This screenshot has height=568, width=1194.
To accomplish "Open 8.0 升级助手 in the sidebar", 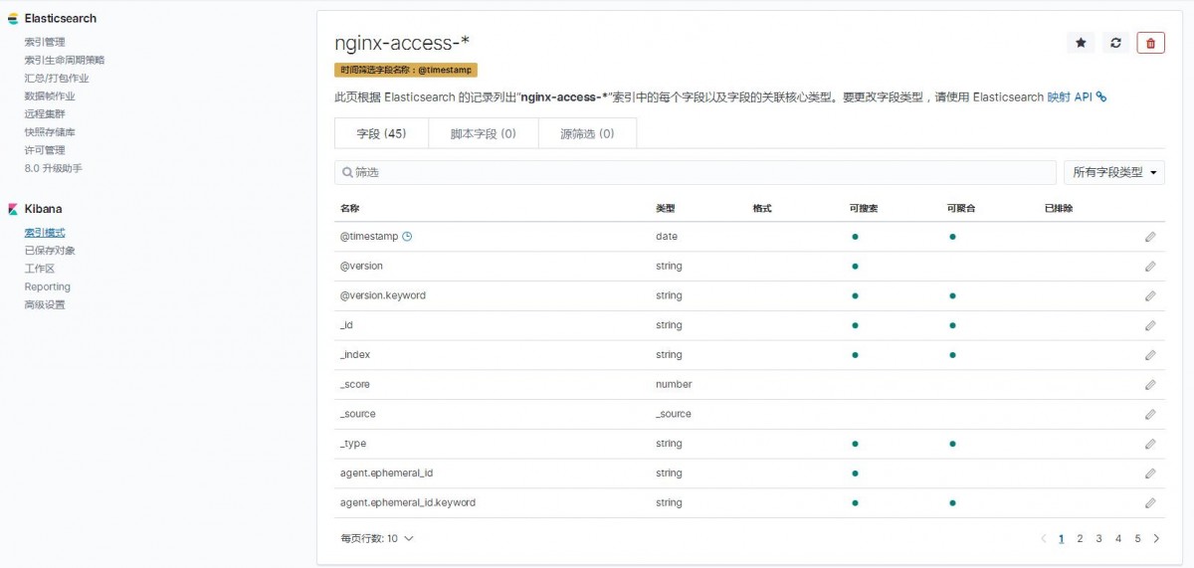I will (x=54, y=168).
